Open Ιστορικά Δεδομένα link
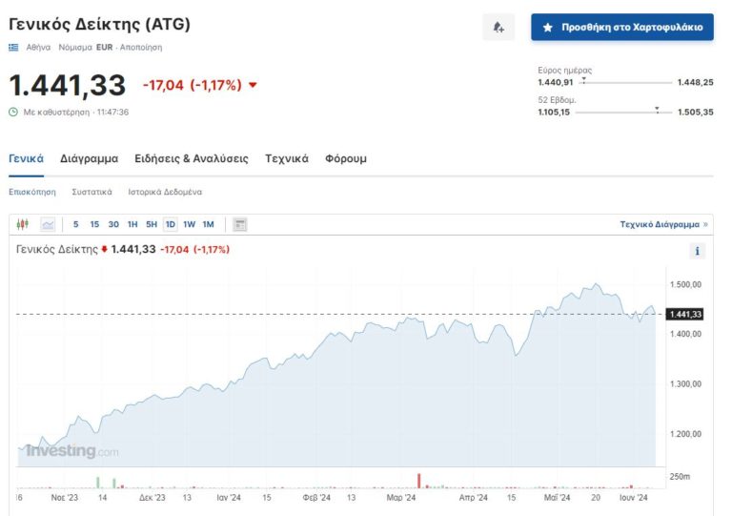 (165, 192)
